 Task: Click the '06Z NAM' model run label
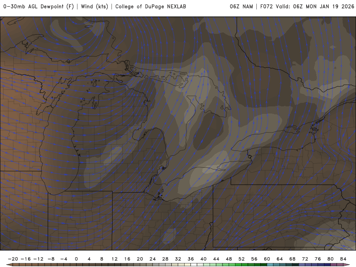[241, 7]
